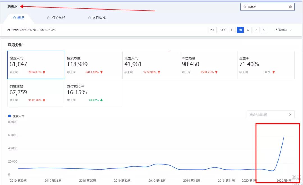
Task: Switch to the 概况 tab
Action: click(19, 18)
